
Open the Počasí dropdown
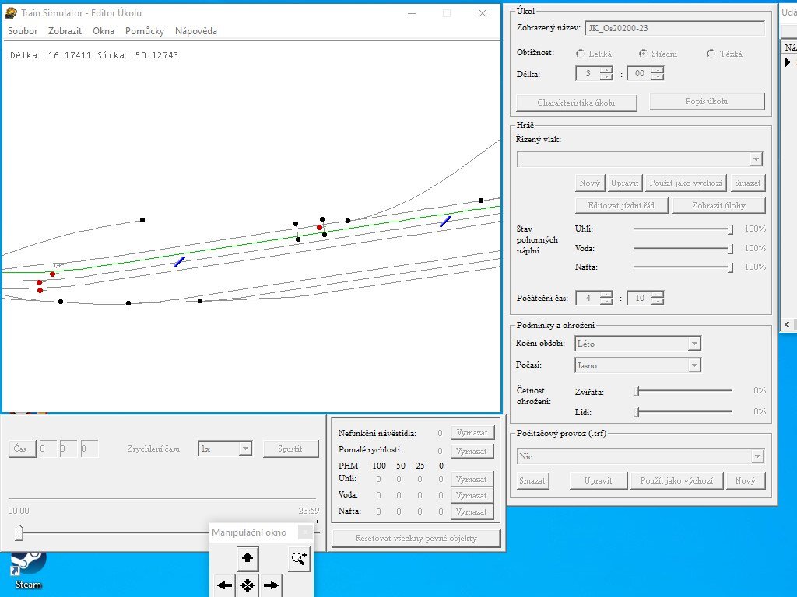coord(694,365)
